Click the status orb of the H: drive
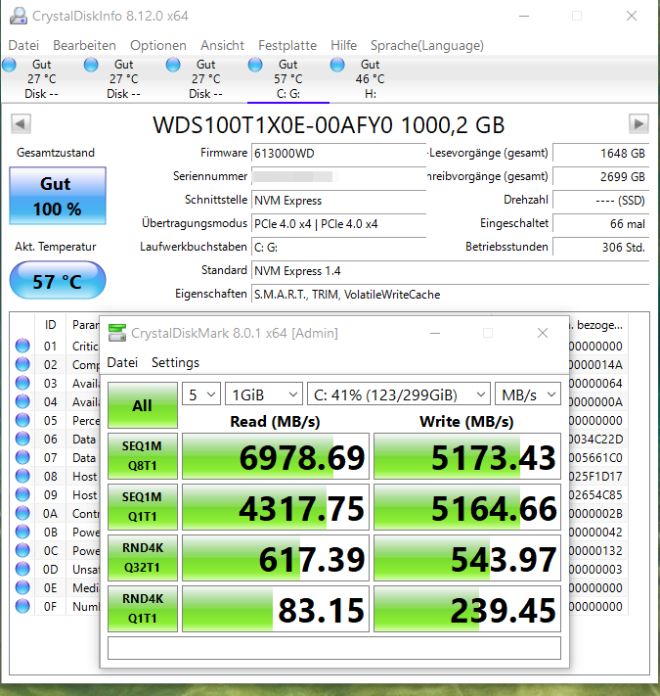660x696 pixels. (337, 65)
